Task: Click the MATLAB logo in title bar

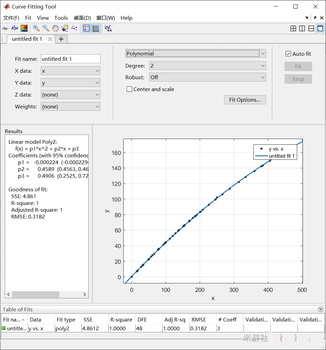Action: pos(7,6)
